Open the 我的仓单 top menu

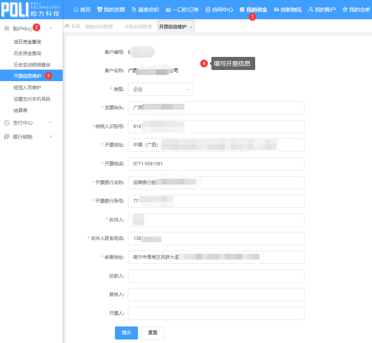point(356,10)
